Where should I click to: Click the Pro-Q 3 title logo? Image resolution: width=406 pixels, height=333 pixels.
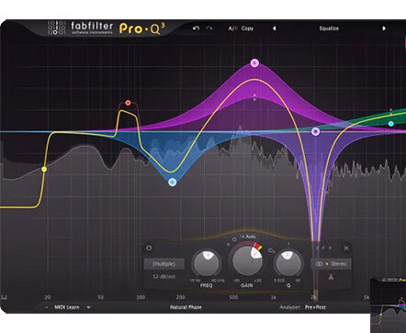142,28
